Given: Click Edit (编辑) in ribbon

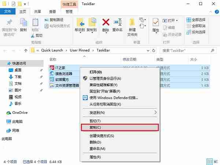Looking at the screenshot, I should coord(169,27).
